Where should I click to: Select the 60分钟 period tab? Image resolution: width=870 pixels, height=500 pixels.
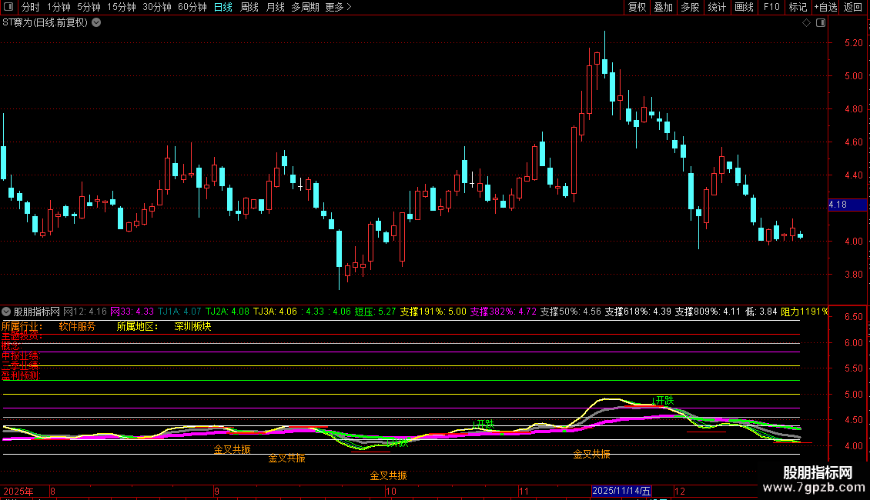tap(192, 8)
